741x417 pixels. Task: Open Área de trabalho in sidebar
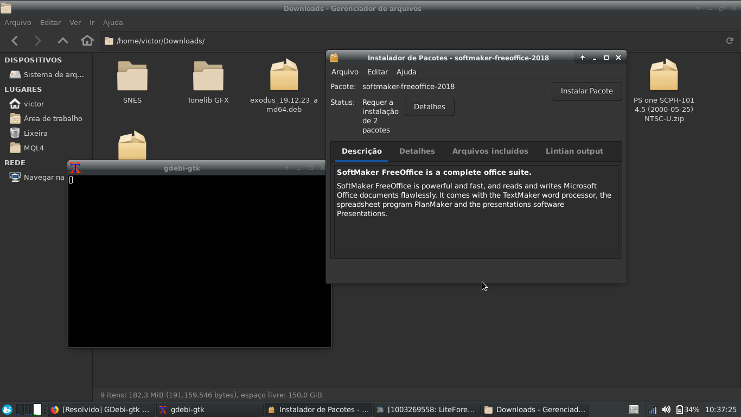[x=47, y=118]
